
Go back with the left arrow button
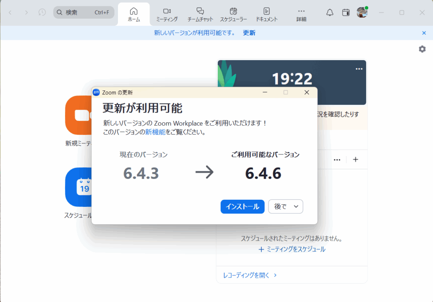click(10, 12)
